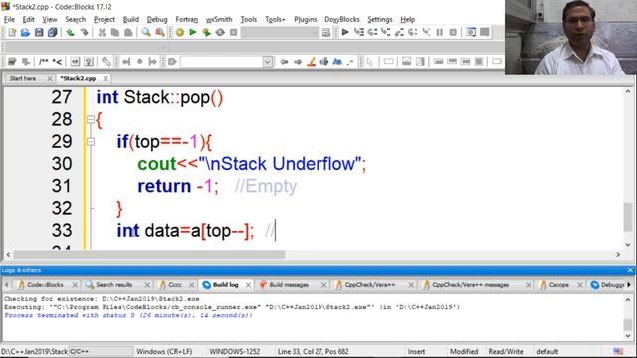Viewport: 637px width, 358px height.
Task: Click the highlight marker pen icon
Action: coord(311,62)
